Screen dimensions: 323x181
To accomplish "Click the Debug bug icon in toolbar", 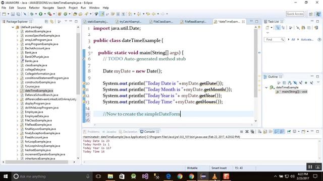I will [32, 14].
